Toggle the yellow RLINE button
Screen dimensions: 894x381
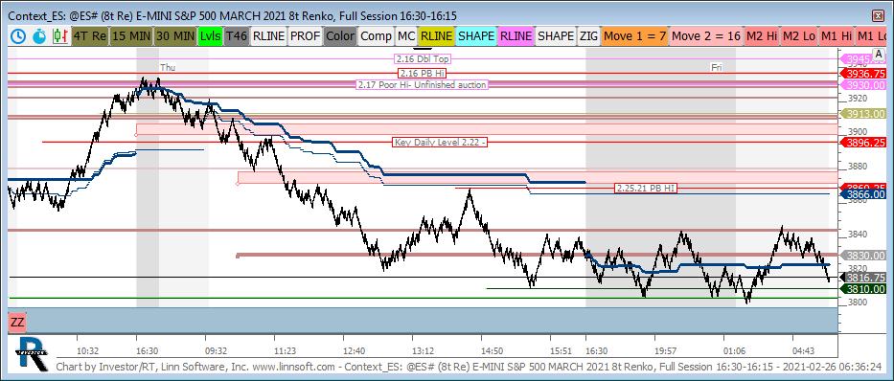436,35
